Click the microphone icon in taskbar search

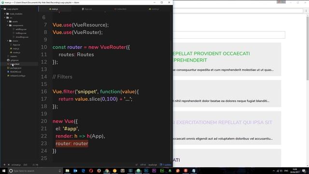point(60,171)
